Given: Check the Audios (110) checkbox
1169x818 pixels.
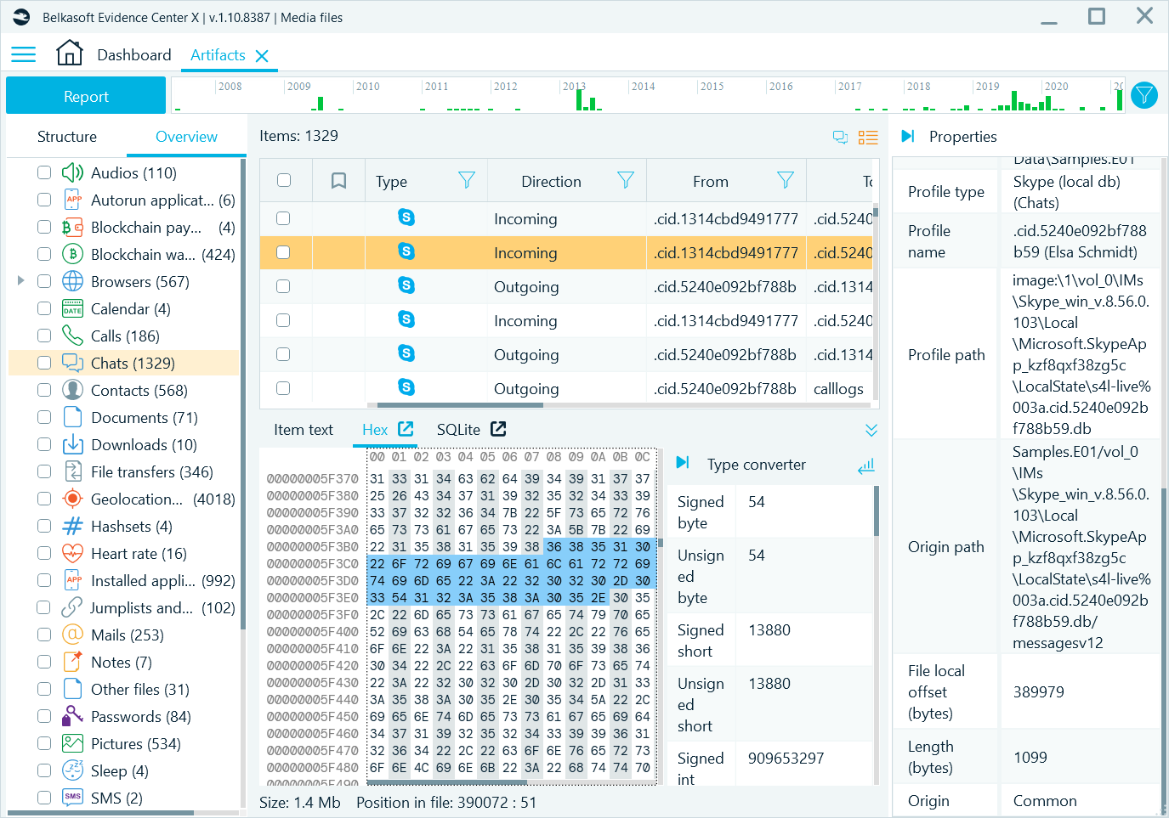Looking at the screenshot, I should point(44,172).
